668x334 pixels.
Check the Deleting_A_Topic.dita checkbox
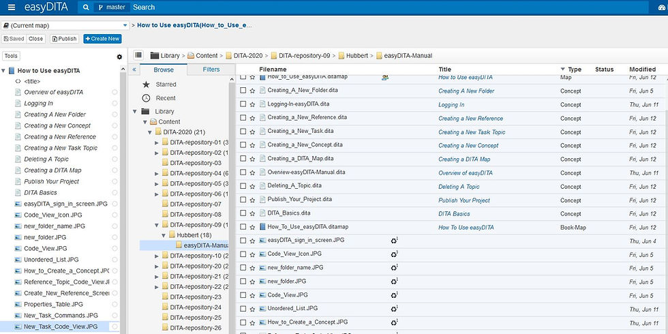point(243,186)
